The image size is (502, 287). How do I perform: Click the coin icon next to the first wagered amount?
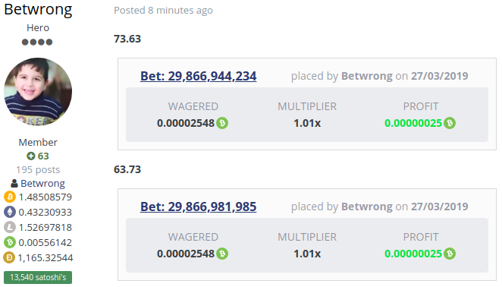point(222,123)
